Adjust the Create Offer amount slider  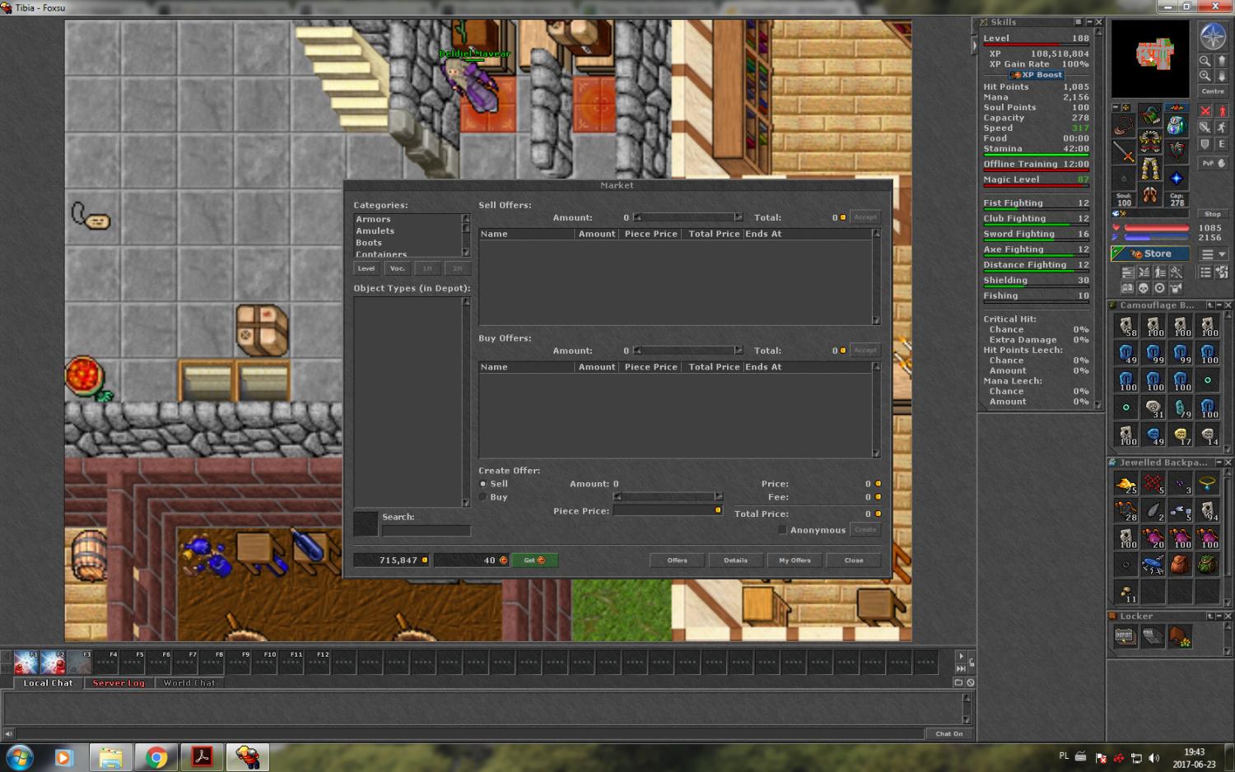point(668,496)
